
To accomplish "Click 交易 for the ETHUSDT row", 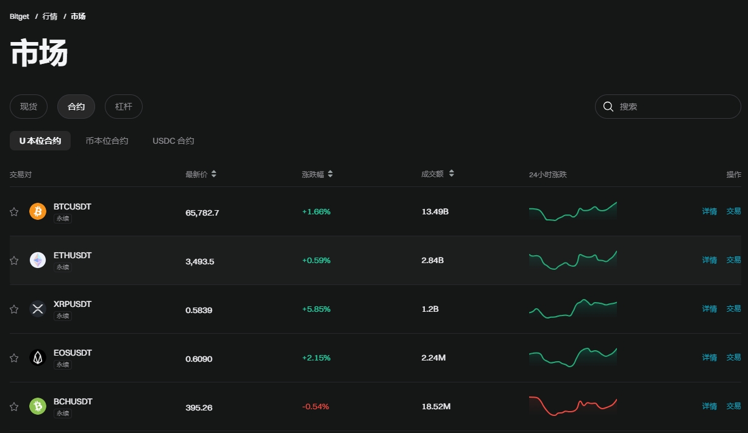I will [x=733, y=260].
